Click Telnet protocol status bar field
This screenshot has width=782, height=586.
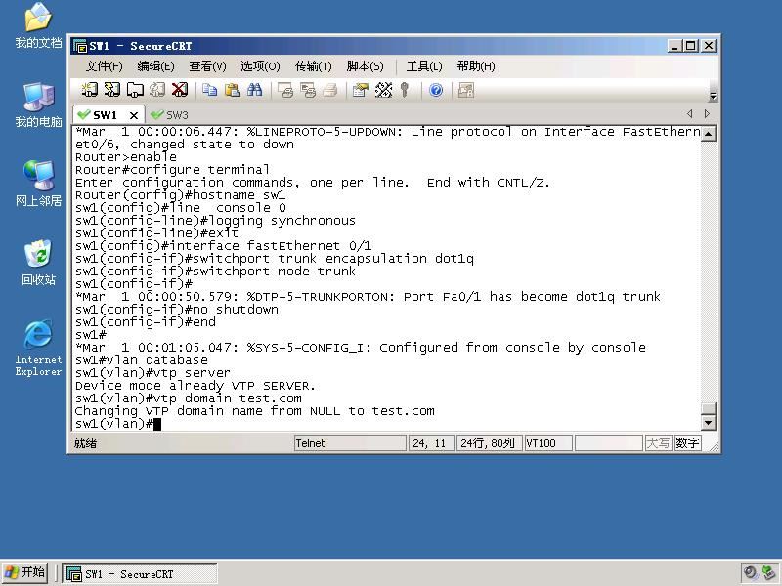[350, 443]
